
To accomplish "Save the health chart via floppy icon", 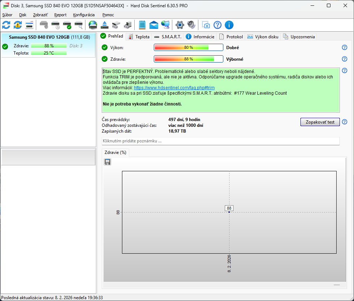I will pos(108,162).
